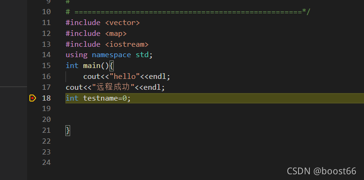364x180 pixels.
Task: Click the <vector> include header
Action: (x=122, y=23)
